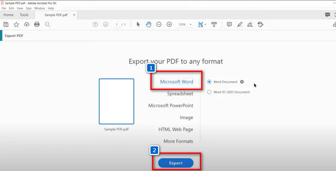Image resolution: width=336 pixels, height=171 pixels.
Task: Go to previous page arrow
Action: [x=95, y=24]
